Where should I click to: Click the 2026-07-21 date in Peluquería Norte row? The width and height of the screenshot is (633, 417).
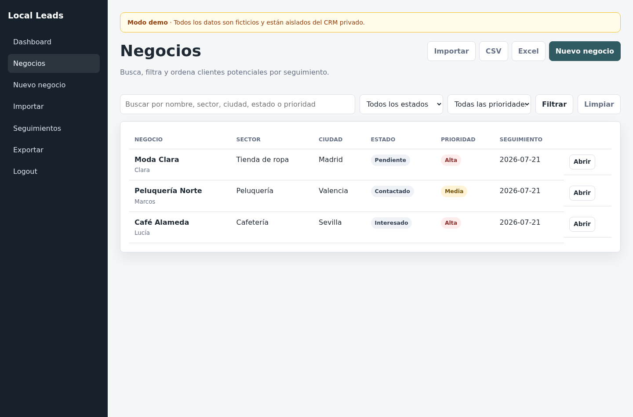tap(520, 191)
